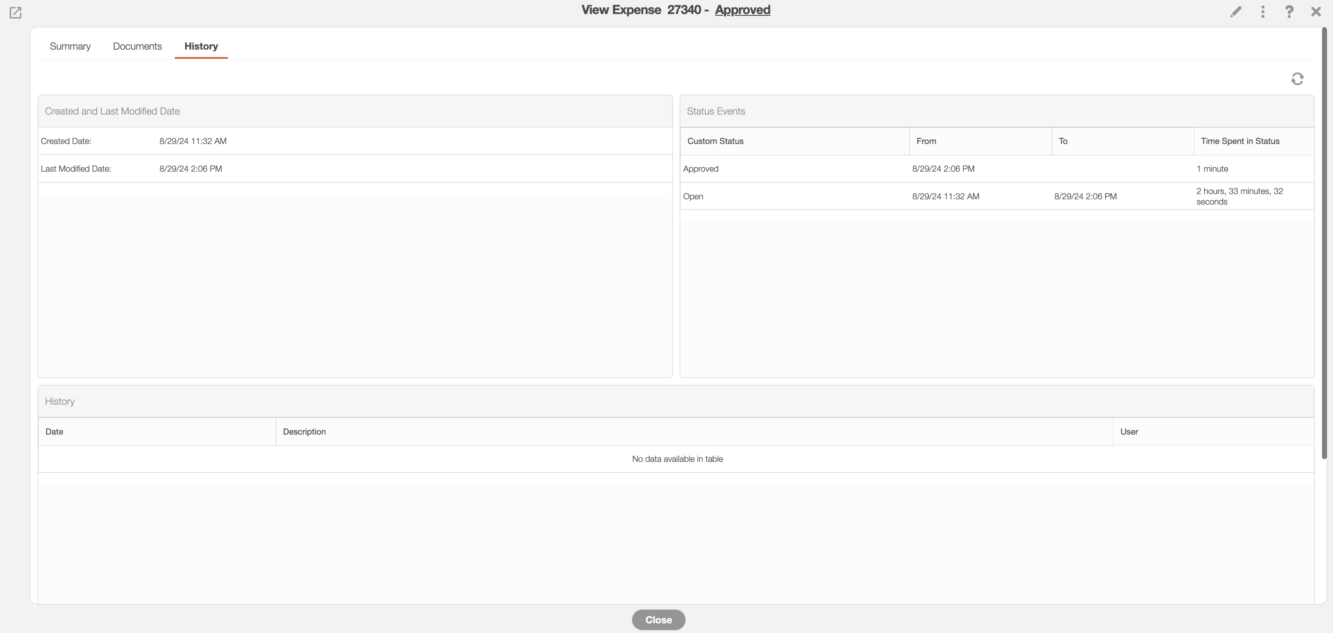This screenshot has height=633, width=1333.
Task: Click the pencil edit icon
Action: [1236, 11]
